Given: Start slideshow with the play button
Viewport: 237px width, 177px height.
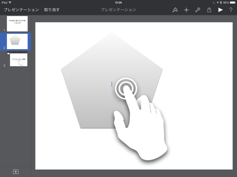Looking at the screenshot, I should pos(220,10).
